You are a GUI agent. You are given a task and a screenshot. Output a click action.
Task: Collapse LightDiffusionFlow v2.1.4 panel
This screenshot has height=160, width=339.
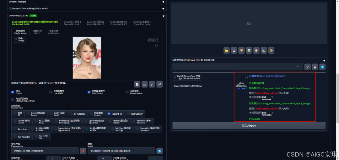324,61
